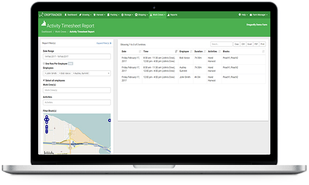Uncheck Select all employees checkbox
Image resolution: width=309 pixels, height=185 pixels.
(44, 80)
